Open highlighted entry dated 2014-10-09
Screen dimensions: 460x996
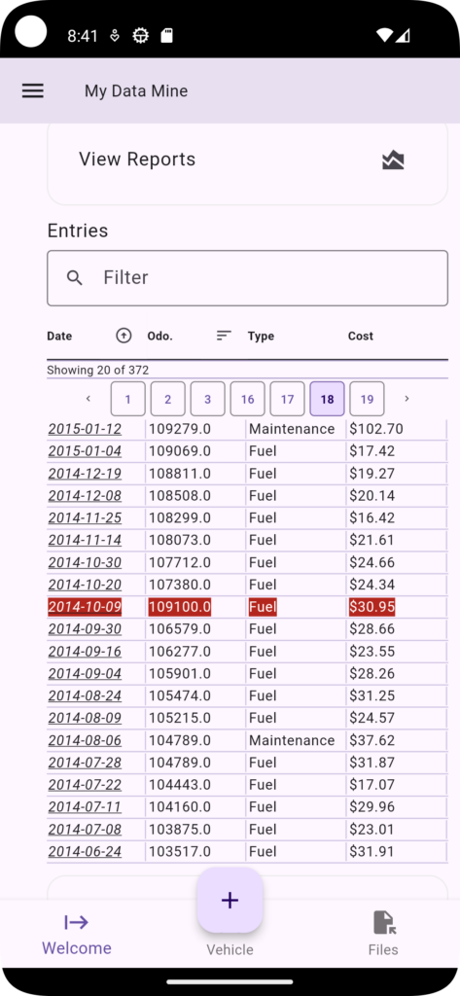point(85,607)
